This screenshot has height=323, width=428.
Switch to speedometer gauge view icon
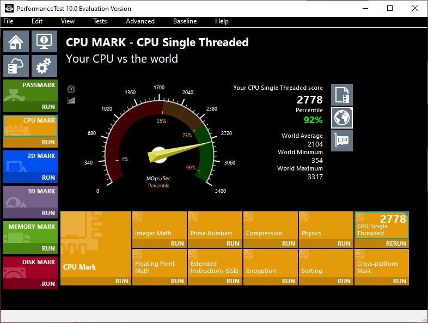point(71,89)
